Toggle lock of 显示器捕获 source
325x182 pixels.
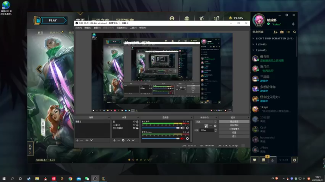tap(137, 128)
